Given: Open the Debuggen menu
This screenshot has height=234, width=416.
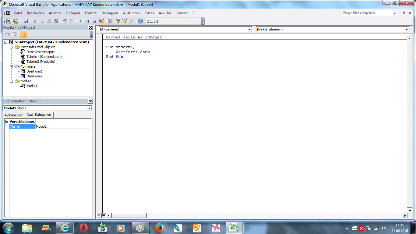Looking at the screenshot, I should (x=110, y=13).
